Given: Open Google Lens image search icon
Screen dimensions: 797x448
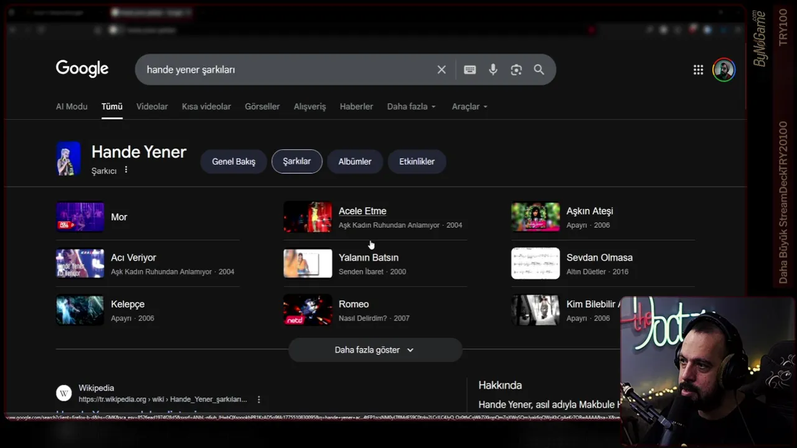Looking at the screenshot, I should [x=516, y=70].
